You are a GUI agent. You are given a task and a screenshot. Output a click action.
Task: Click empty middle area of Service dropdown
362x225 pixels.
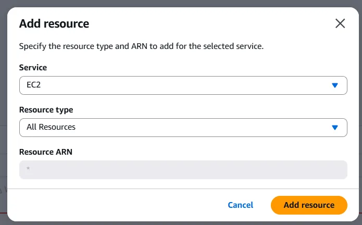[182, 85]
